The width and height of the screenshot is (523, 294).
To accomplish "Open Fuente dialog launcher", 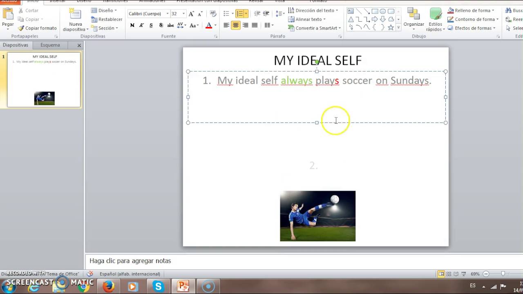I will coord(216,36).
